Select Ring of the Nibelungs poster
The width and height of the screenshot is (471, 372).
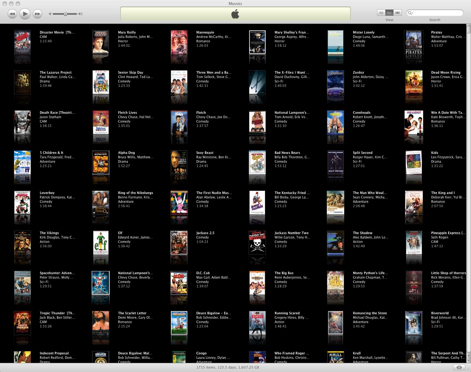pyautogui.click(x=100, y=203)
